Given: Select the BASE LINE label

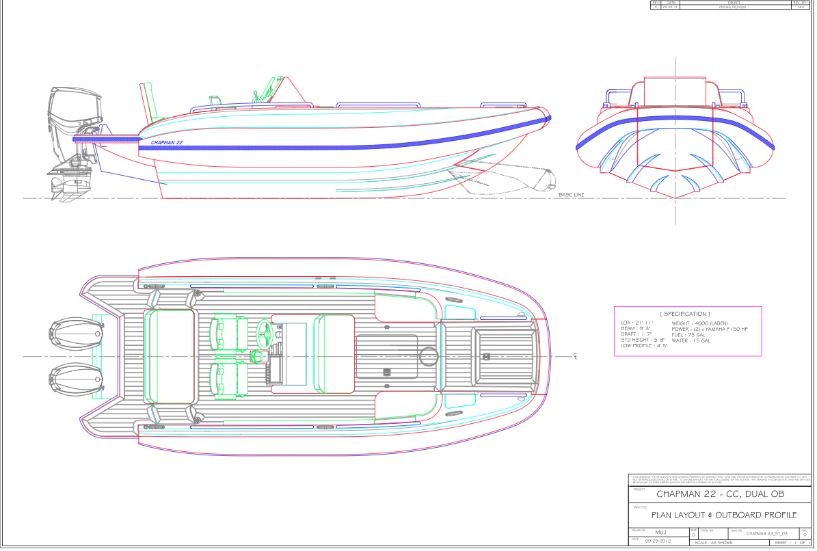Looking at the screenshot, I should pos(572,195).
